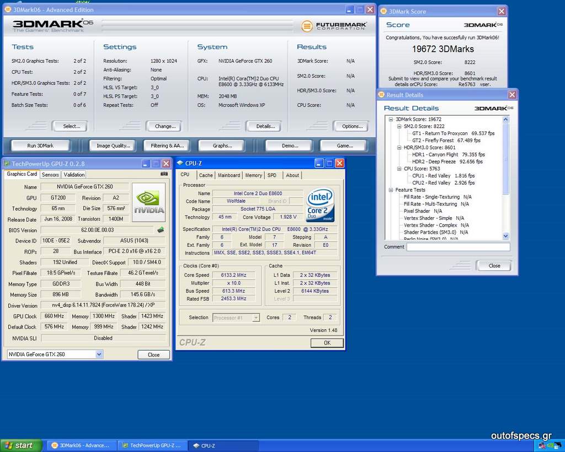The image size is (565, 452).
Task: Click the 3DMark06 logo in main window
Action: tap(52, 25)
